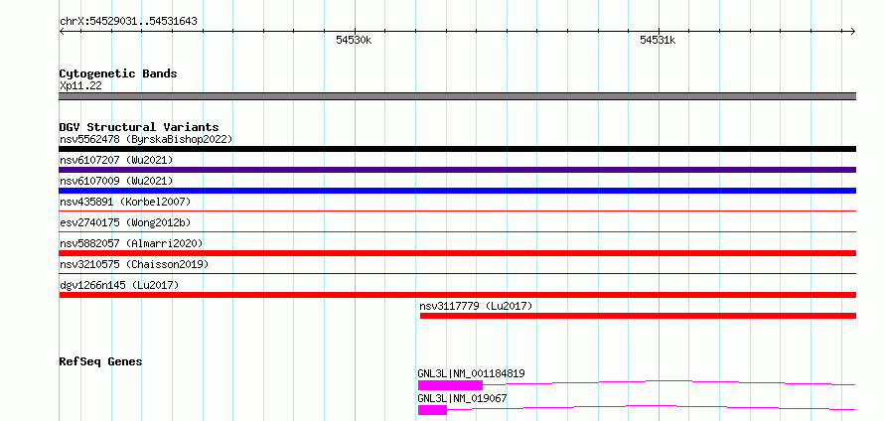This screenshot has height=421, width=884.
Task: Click the nsv5882057 (Almarri2020) label
Action: (131, 243)
